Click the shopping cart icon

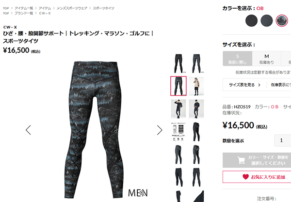click(x=241, y=160)
